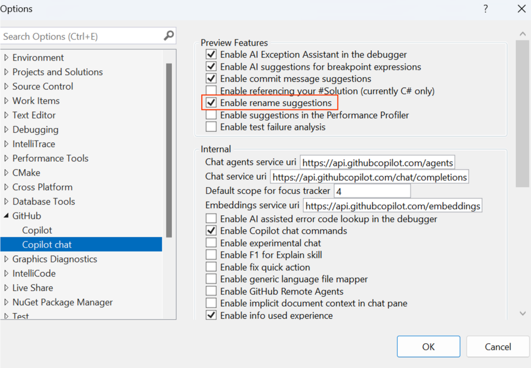Screen dimensions: 531x368
Task: Click the scrollbar up arrow icon
Action: coord(523,33)
